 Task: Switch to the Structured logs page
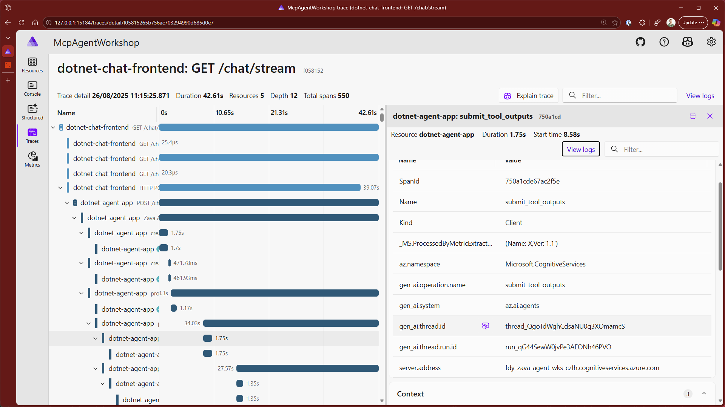click(x=32, y=112)
